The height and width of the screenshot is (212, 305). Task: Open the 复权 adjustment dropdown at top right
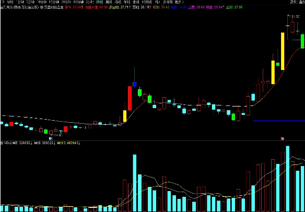click(x=294, y=2)
